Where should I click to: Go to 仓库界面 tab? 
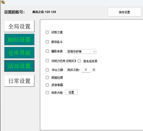pos(19,53)
